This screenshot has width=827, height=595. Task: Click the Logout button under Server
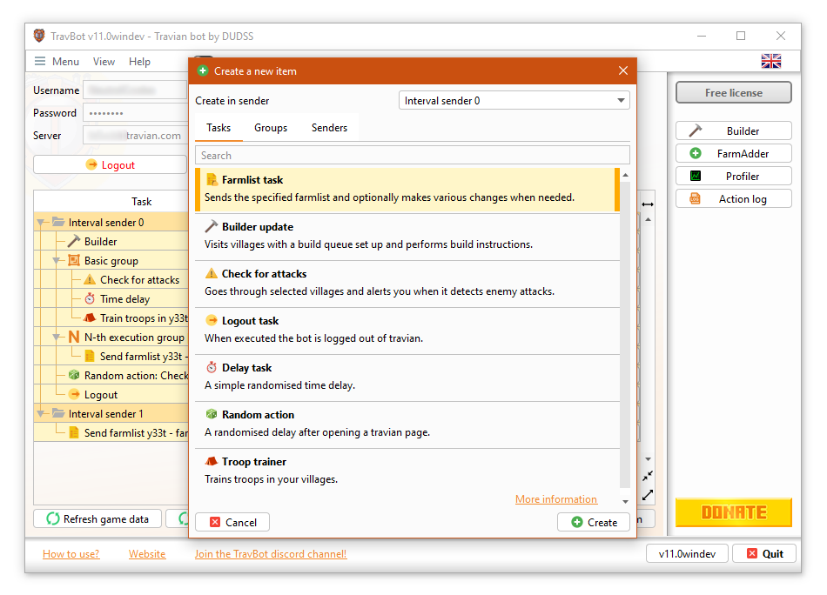point(111,165)
